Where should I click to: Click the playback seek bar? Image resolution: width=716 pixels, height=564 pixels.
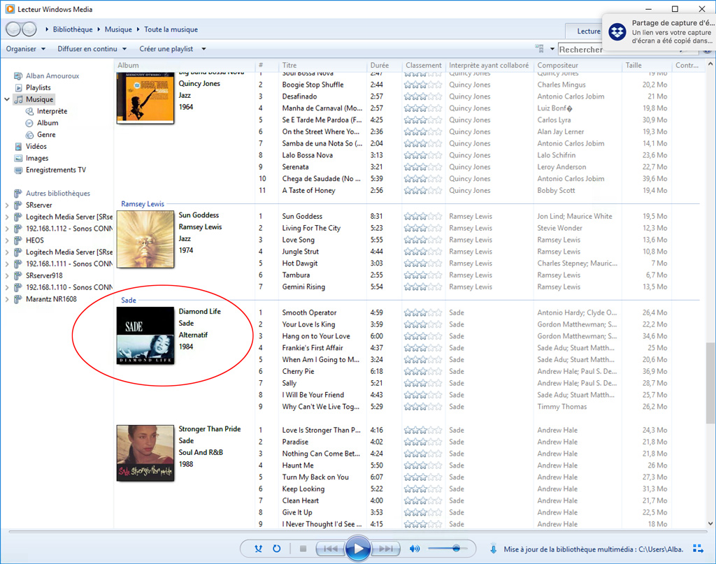pyautogui.click(x=358, y=532)
